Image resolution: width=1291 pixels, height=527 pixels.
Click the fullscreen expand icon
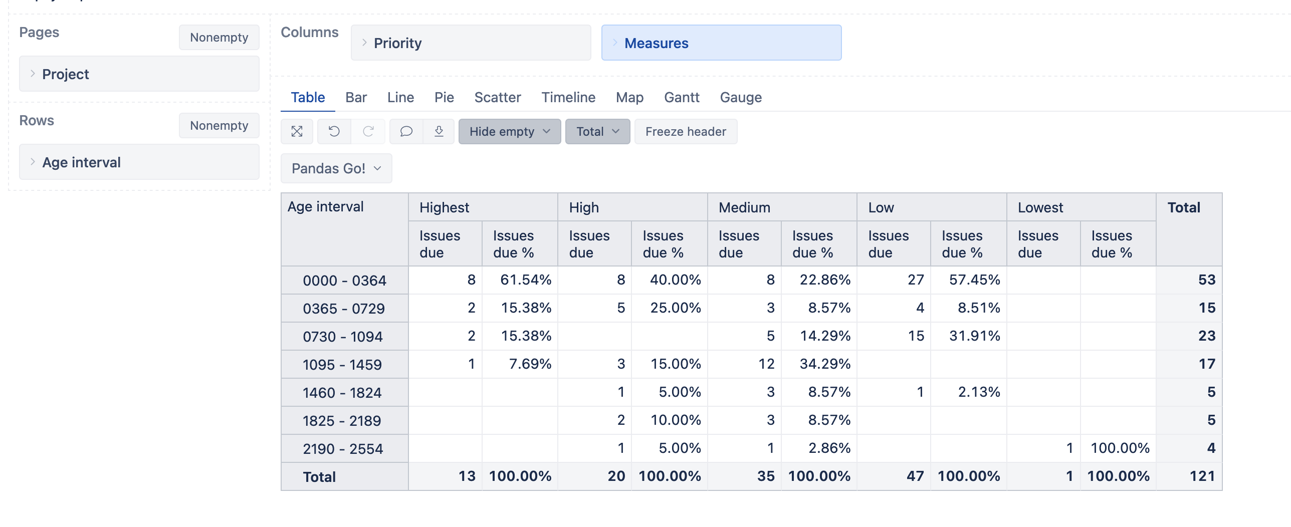(x=297, y=131)
